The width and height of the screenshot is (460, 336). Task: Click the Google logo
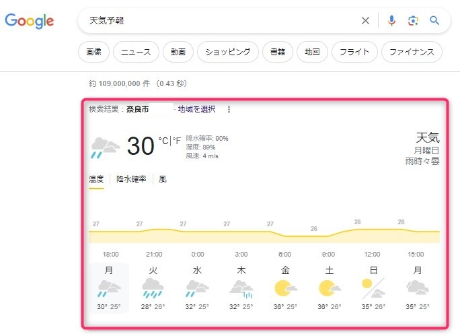[30, 21]
